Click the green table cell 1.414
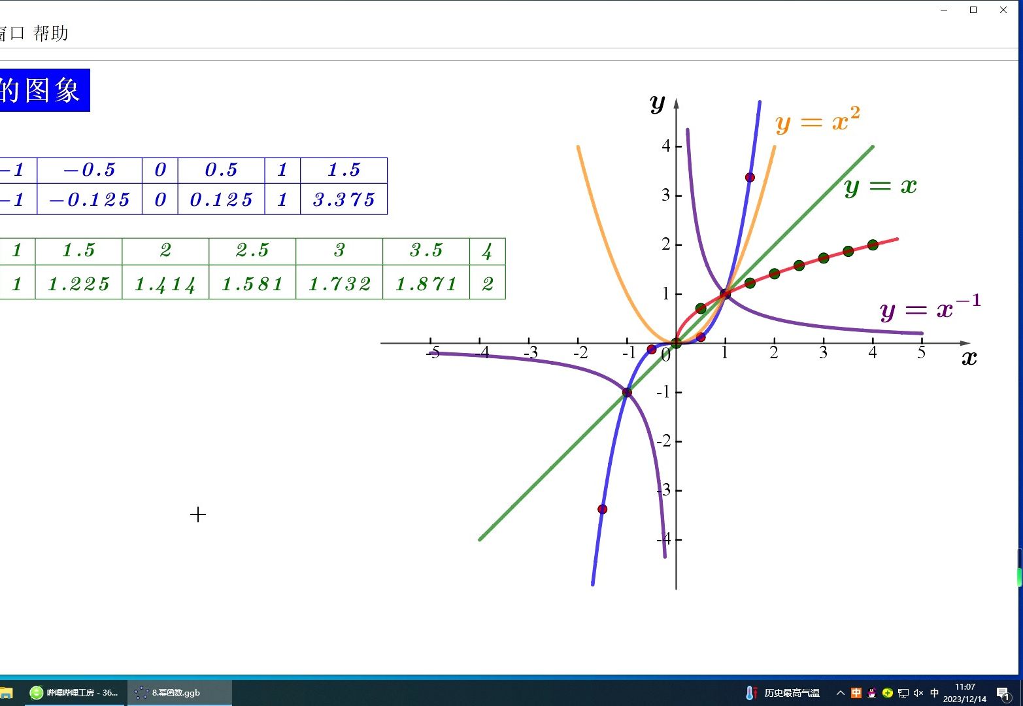 pyautogui.click(x=165, y=283)
